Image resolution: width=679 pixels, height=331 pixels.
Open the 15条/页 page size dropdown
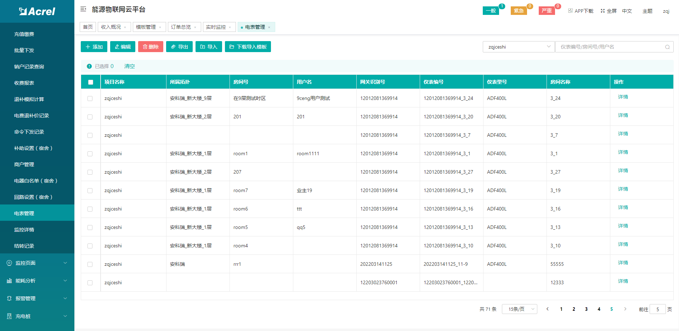(519, 309)
